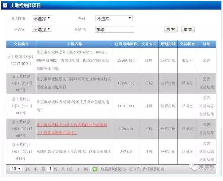223x181 pixels.
Task: Go to first page icon
Action: (x=28, y=169)
